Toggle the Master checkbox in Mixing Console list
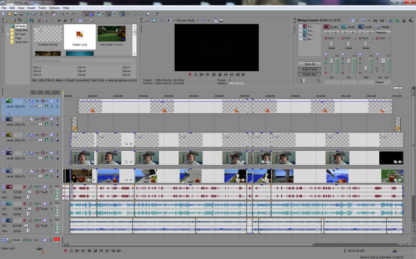 (x=301, y=39)
